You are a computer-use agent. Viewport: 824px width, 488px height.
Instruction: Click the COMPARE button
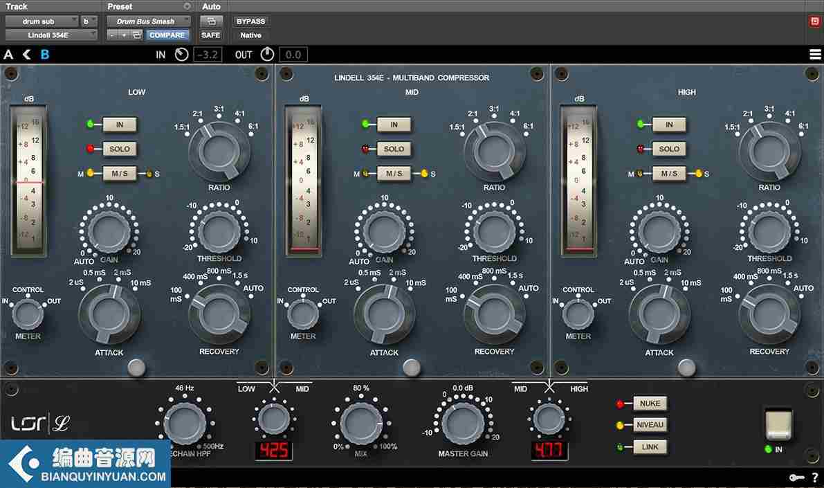point(167,35)
